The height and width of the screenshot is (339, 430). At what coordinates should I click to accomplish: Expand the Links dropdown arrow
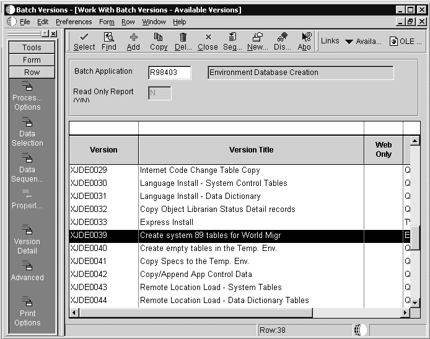(349, 42)
